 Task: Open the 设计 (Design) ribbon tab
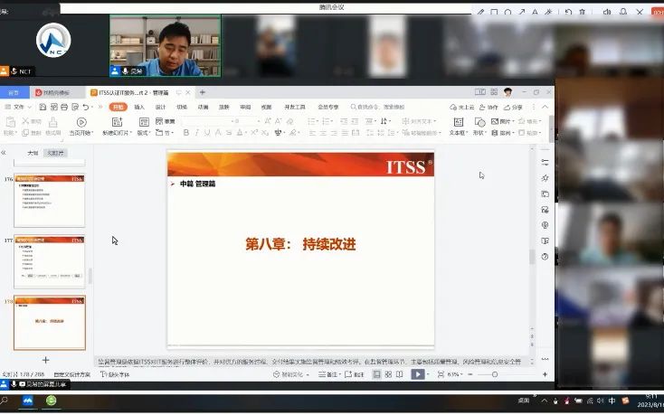tap(160, 107)
